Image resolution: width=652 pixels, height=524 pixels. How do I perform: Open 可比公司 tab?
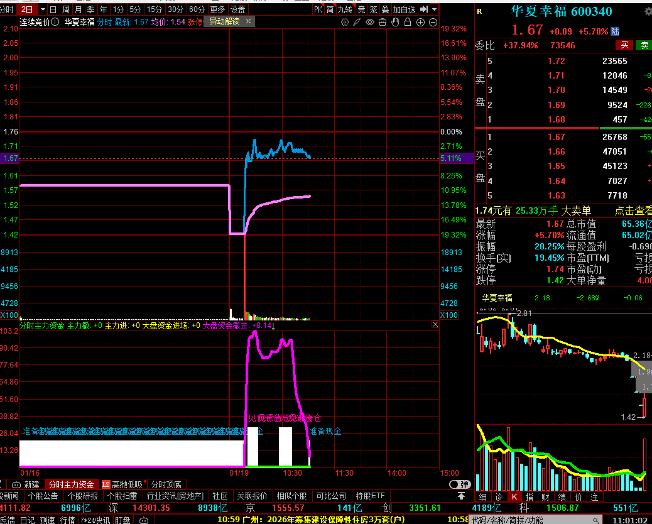tap(331, 496)
